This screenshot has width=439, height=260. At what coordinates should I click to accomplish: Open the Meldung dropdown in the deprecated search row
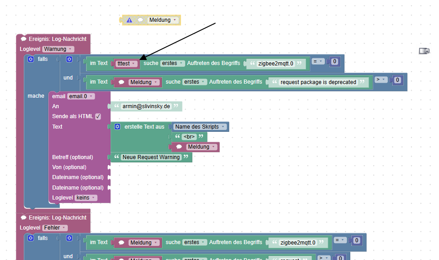[x=144, y=82]
